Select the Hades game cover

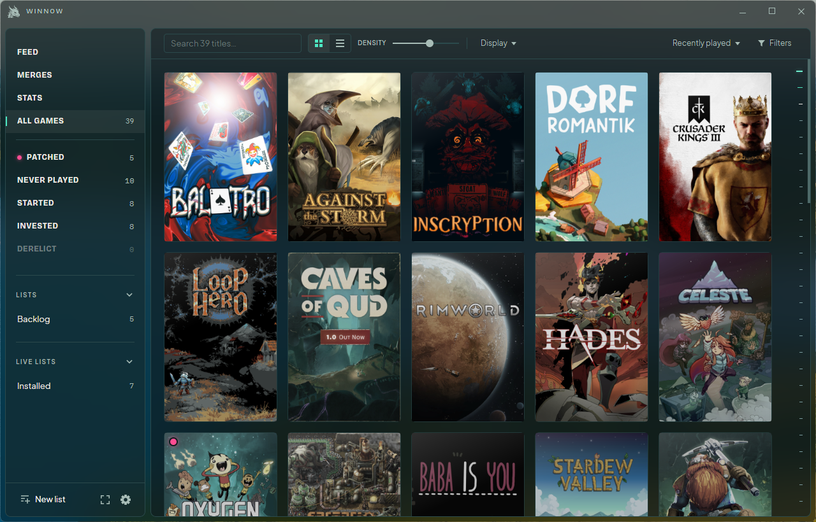pyautogui.click(x=592, y=337)
